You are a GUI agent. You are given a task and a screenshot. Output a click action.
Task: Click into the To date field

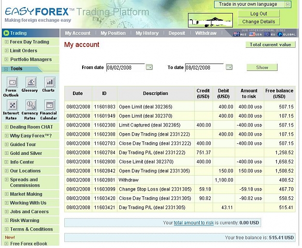[x=204, y=68]
